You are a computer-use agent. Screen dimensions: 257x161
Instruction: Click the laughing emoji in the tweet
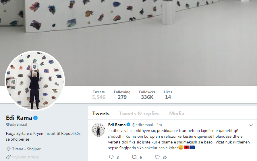click(x=181, y=147)
